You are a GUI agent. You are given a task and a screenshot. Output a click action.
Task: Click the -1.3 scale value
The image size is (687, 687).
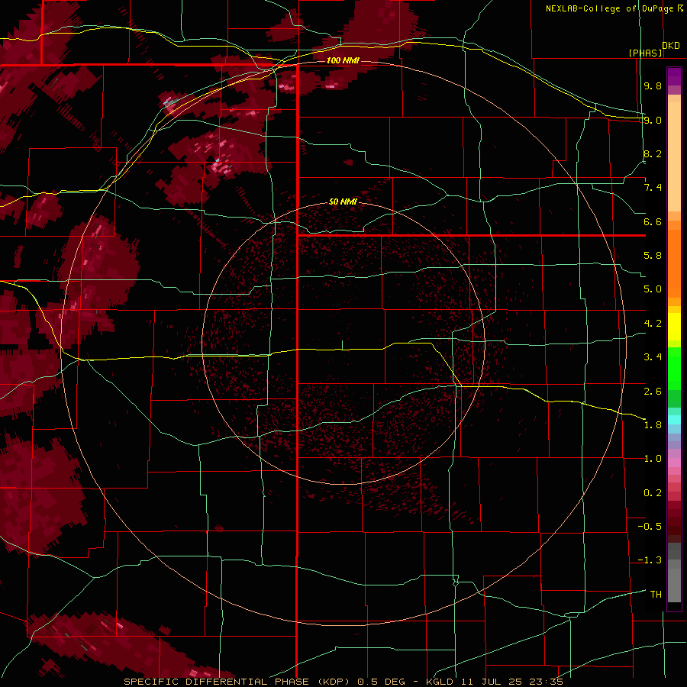pyautogui.click(x=650, y=560)
